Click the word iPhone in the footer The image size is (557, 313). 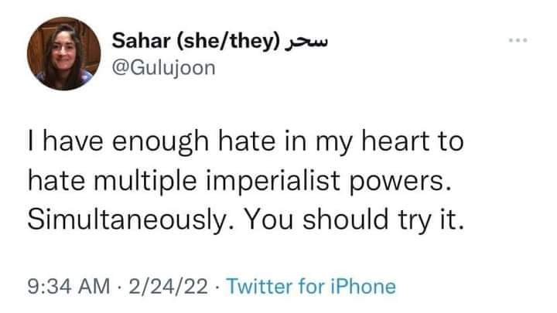coord(364,287)
